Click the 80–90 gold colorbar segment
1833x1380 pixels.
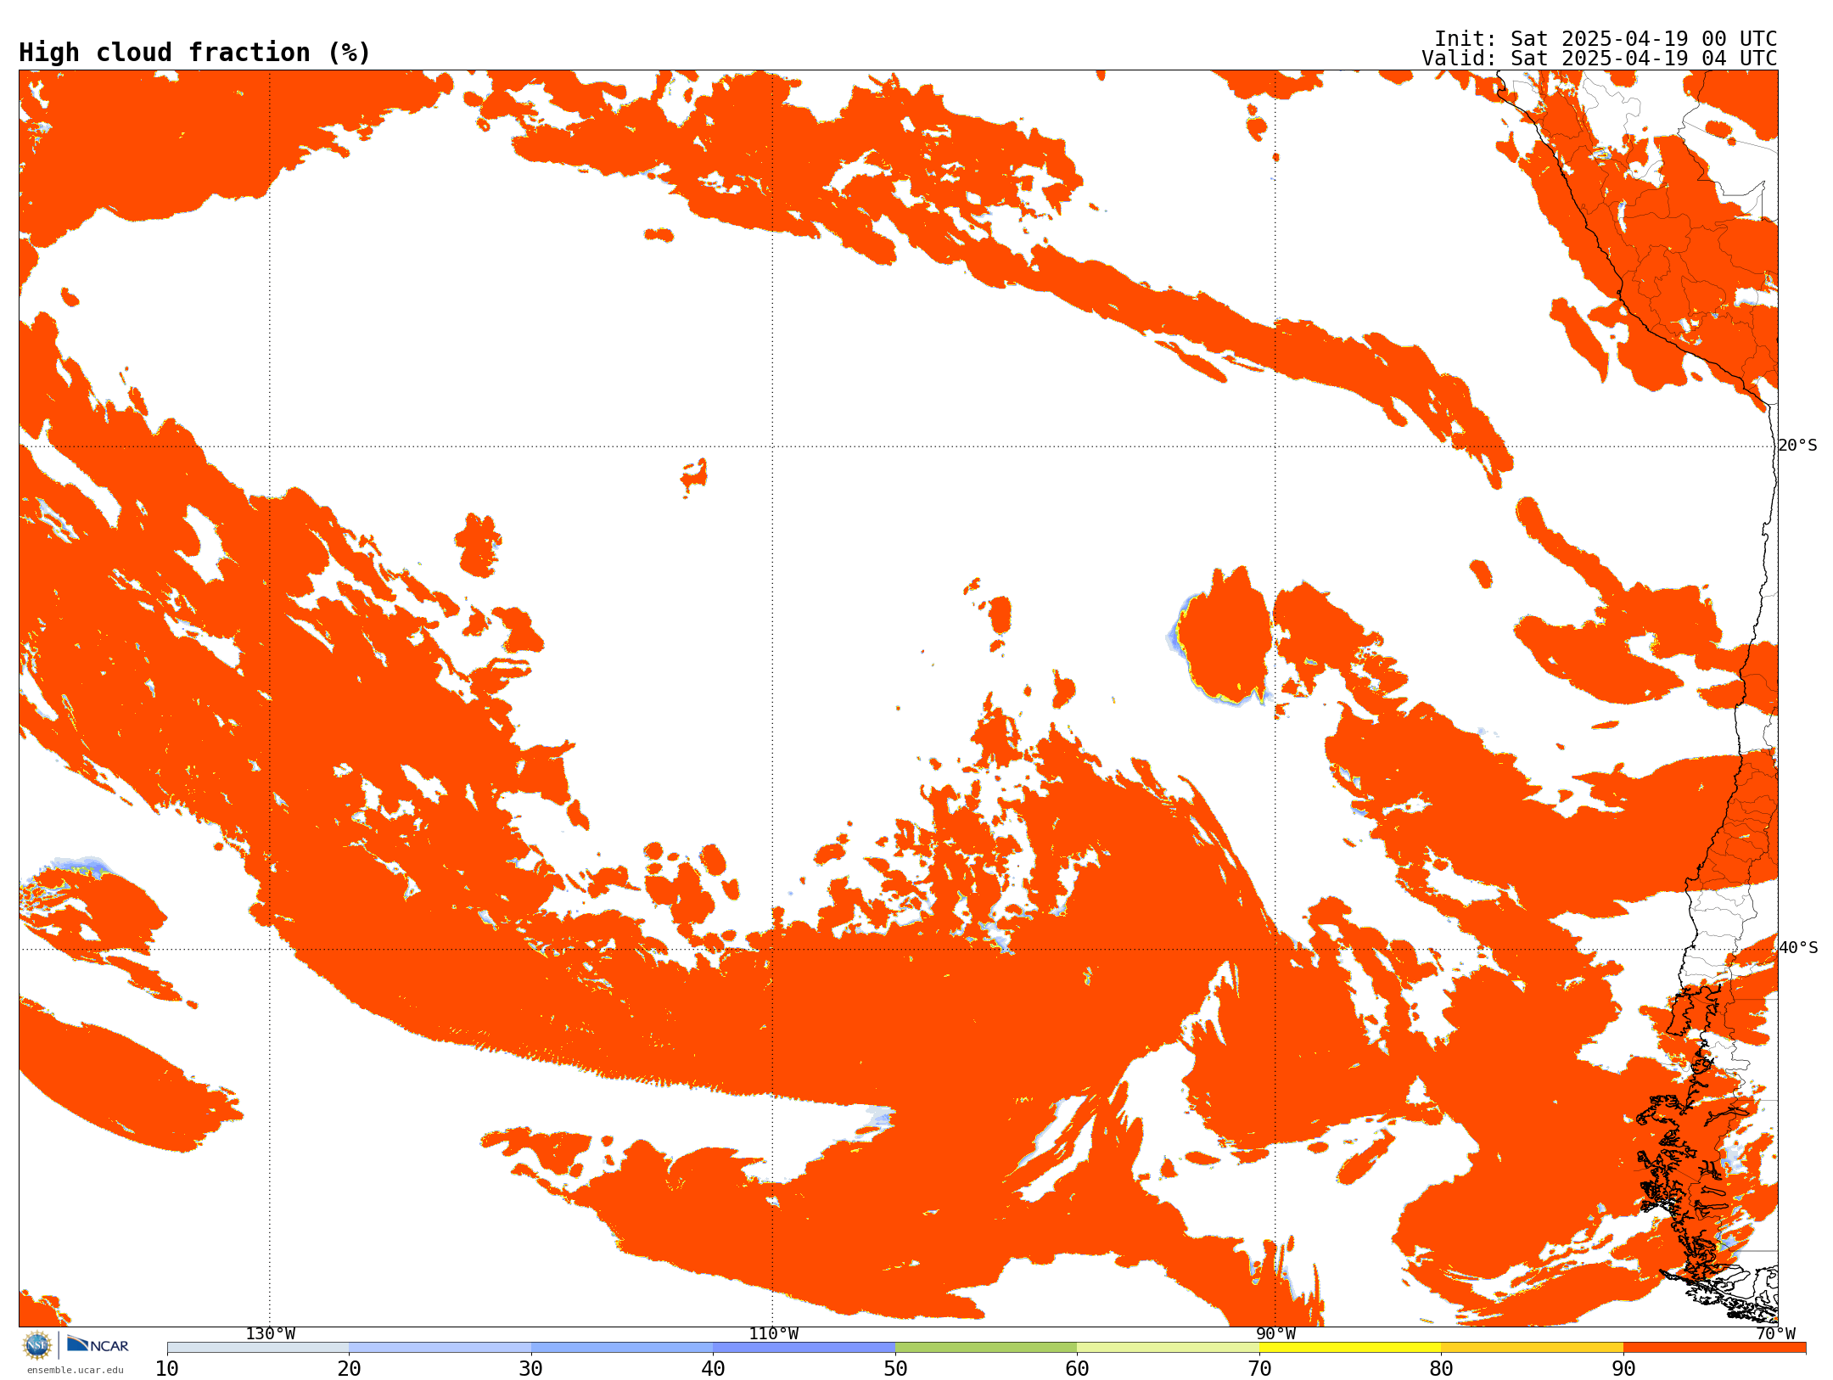pos(1532,1348)
